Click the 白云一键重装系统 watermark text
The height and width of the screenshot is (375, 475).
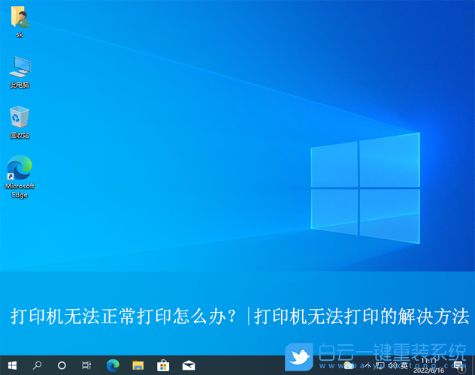coord(392,353)
